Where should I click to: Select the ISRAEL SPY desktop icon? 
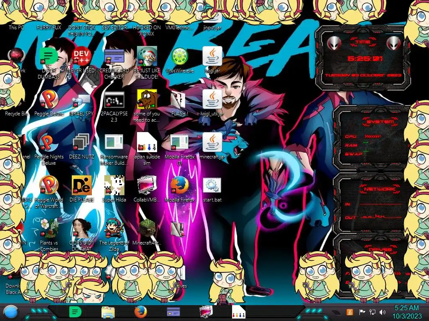pyautogui.click(x=82, y=100)
